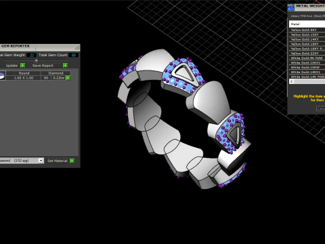Select Yellow Gold 9KY in metal list

coord(307,30)
